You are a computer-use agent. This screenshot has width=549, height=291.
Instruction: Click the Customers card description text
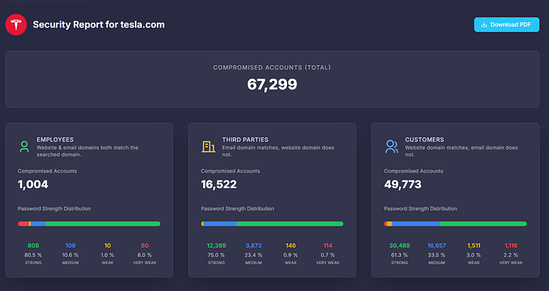[x=461, y=151]
